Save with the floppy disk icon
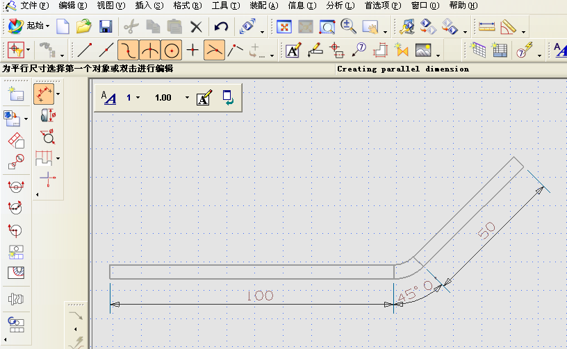The image size is (567, 349). [106, 26]
